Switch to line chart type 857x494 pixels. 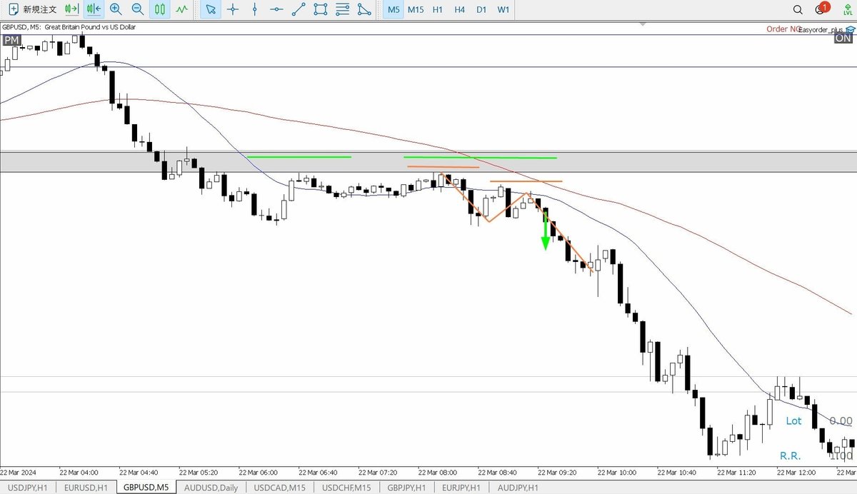tap(183, 10)
